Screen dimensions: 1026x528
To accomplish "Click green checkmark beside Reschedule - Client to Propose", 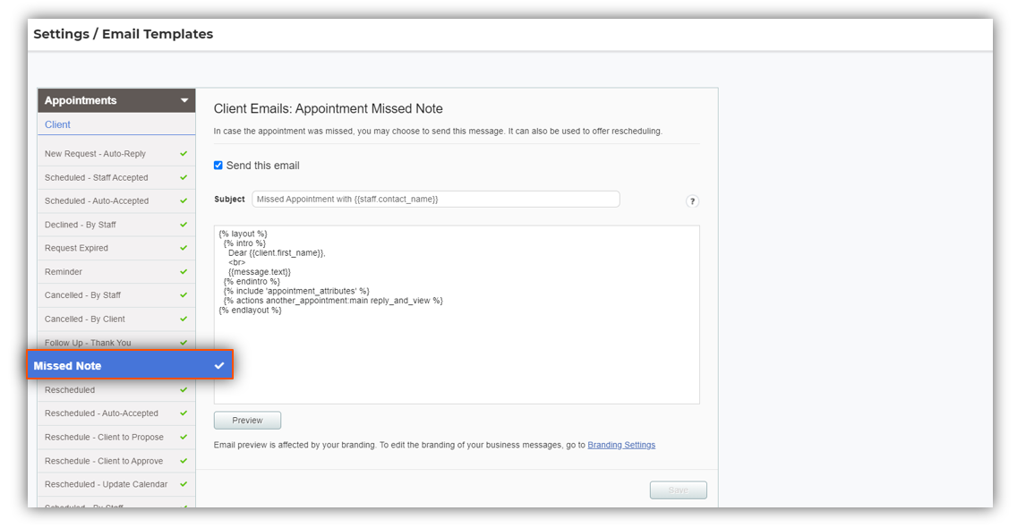I will pyautogui.click(x=184, y=437).
